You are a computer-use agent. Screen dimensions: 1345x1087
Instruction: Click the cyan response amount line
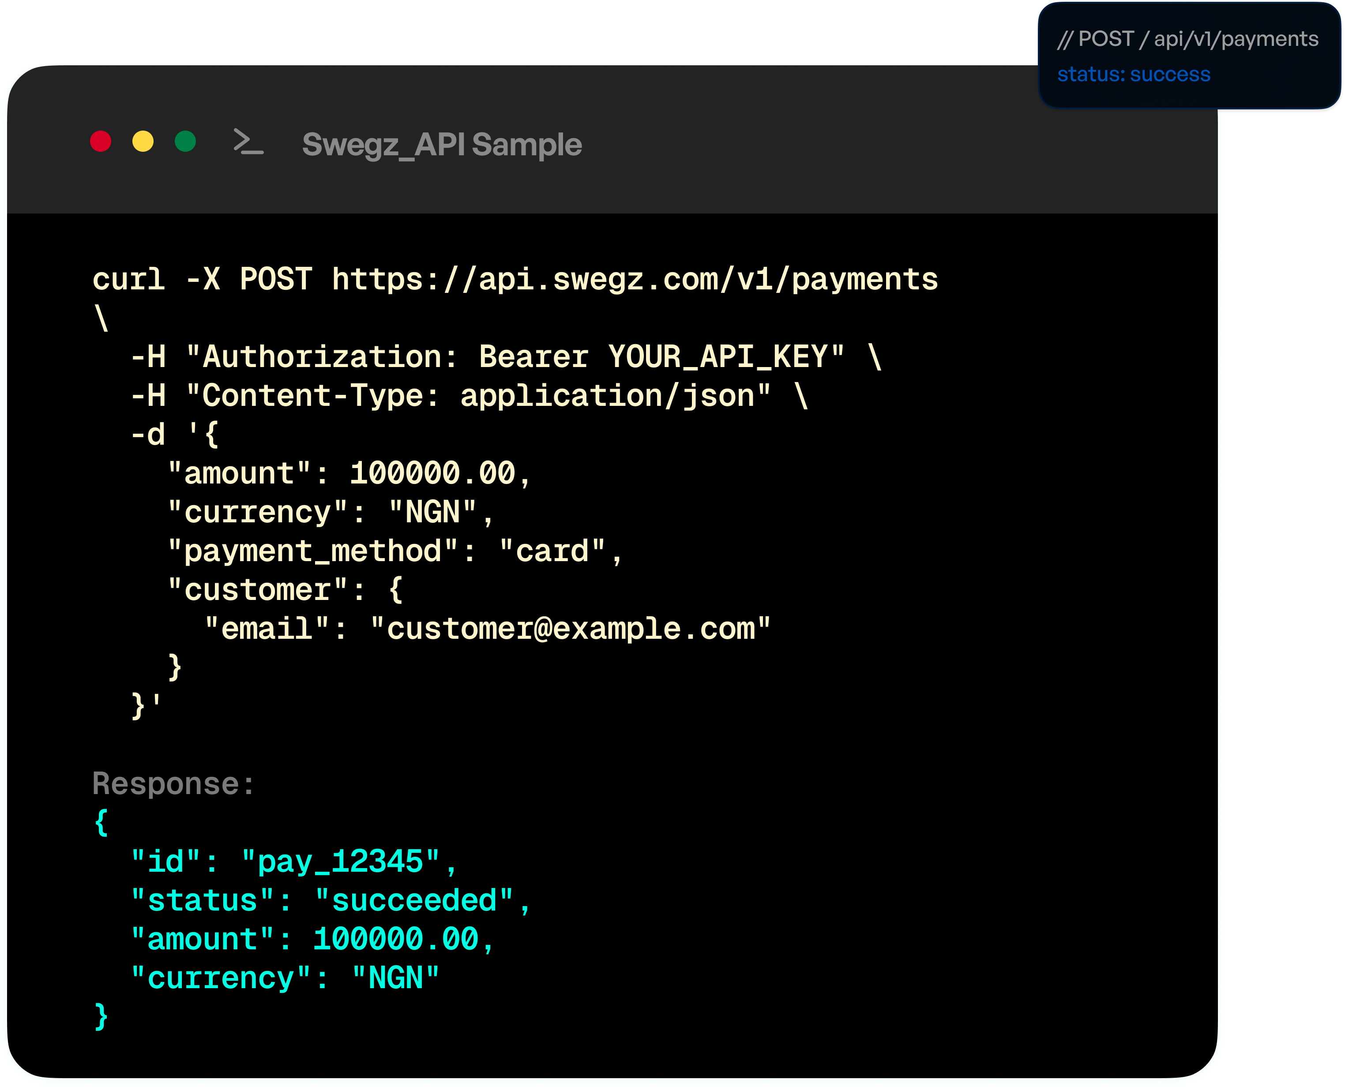[x=312, y=939]
